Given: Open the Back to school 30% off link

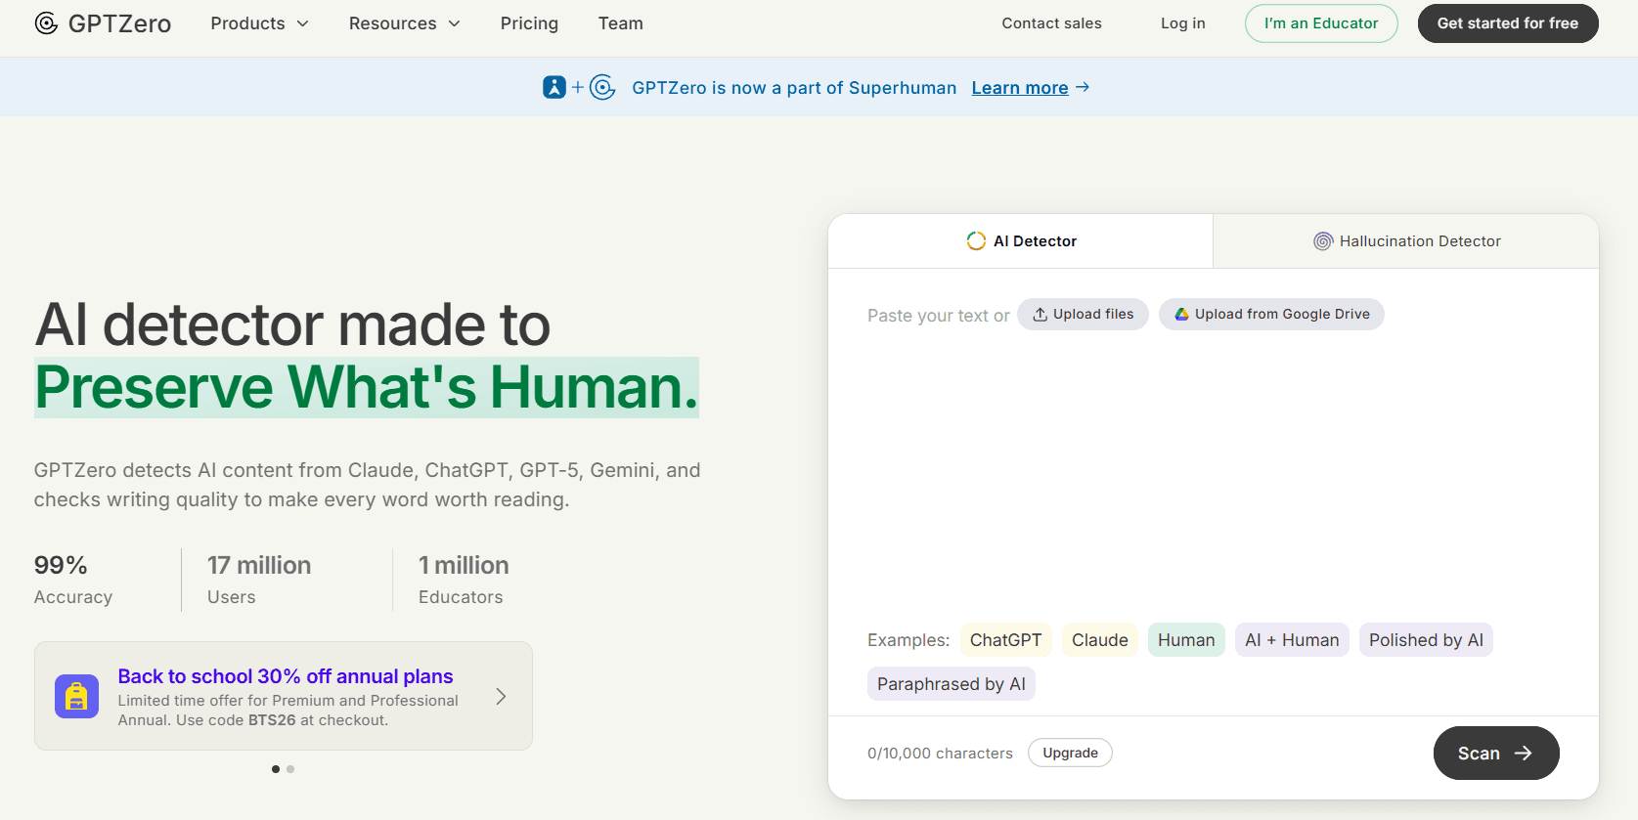Looking at the screenshot, I should click(286, 676).
